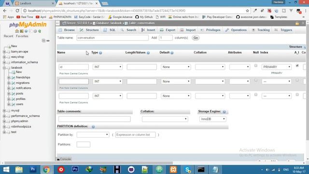Click the Table comments input field
Screen dimensions: 309x174
(95, 119)
